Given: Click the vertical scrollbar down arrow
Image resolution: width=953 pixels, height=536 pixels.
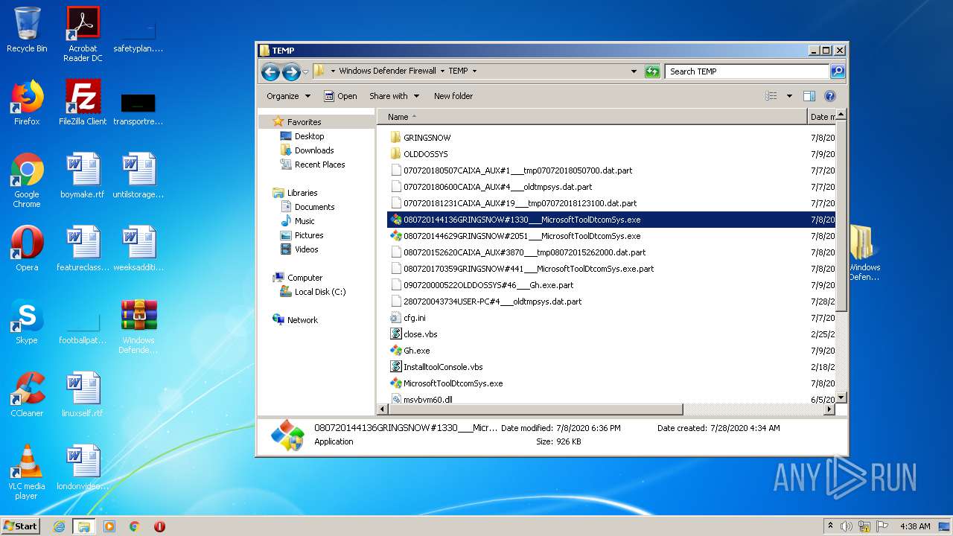Looking at the screenshot, I should coord(841,398).
